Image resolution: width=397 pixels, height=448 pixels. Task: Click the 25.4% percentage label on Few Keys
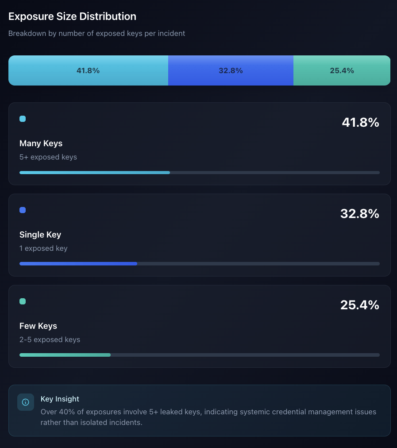pos(360,305)
